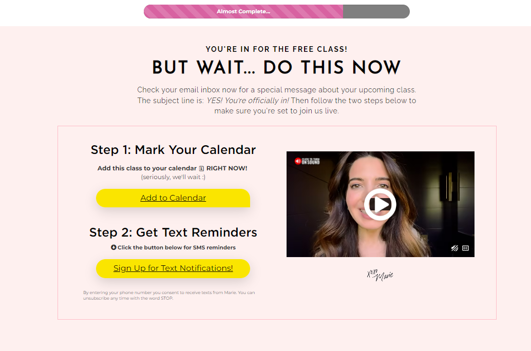Screen dimensions: 531x351
Task: Click the Check your email inbox paragraph
Action: pyautogui.click(x=276, y=101)
